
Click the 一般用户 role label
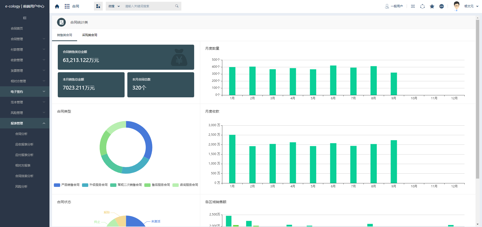pyautogui.click(x=397, y=6)
